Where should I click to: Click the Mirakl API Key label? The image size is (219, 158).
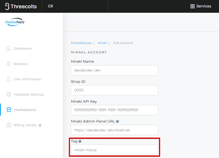pos(84,102)
